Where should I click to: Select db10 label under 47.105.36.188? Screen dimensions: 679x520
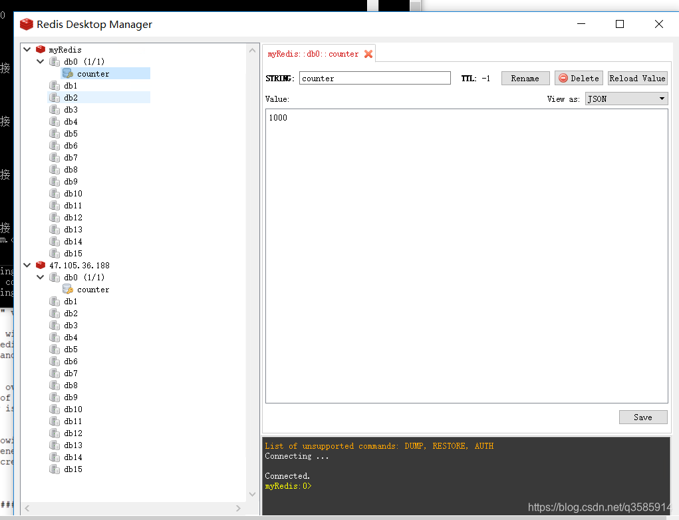[x=73, y=409]
